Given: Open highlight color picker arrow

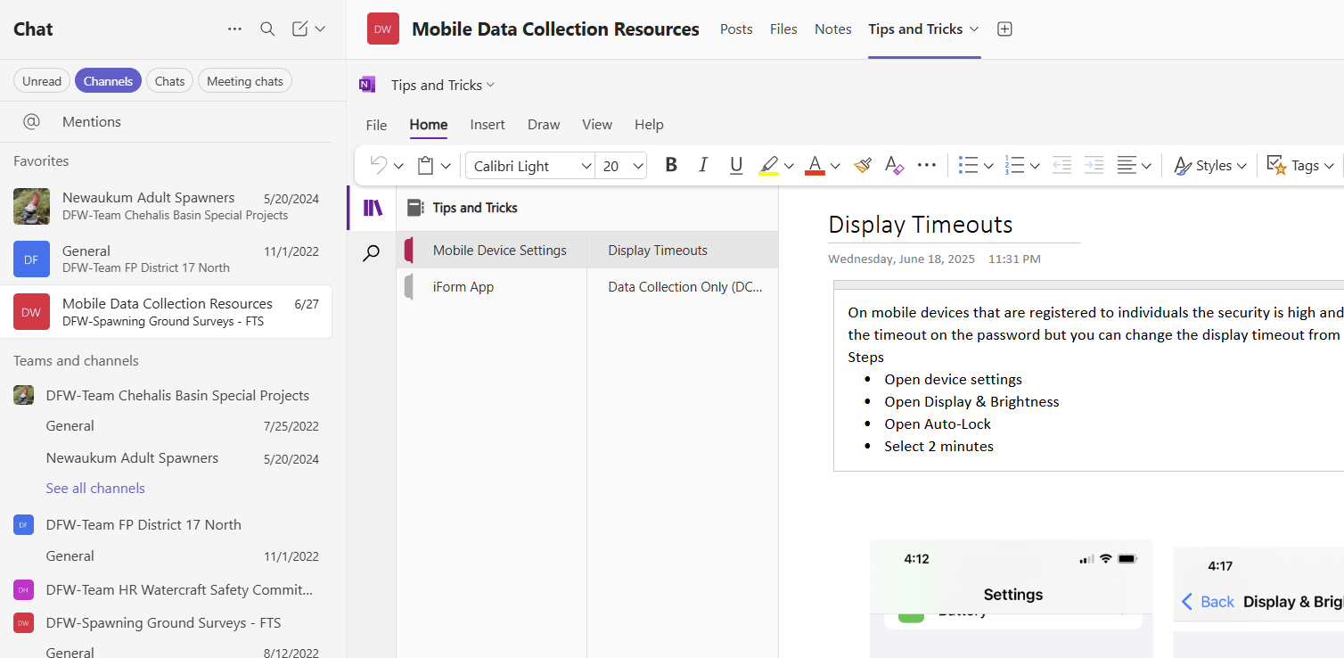Looking at the screenshot, I should pos(789,166).
